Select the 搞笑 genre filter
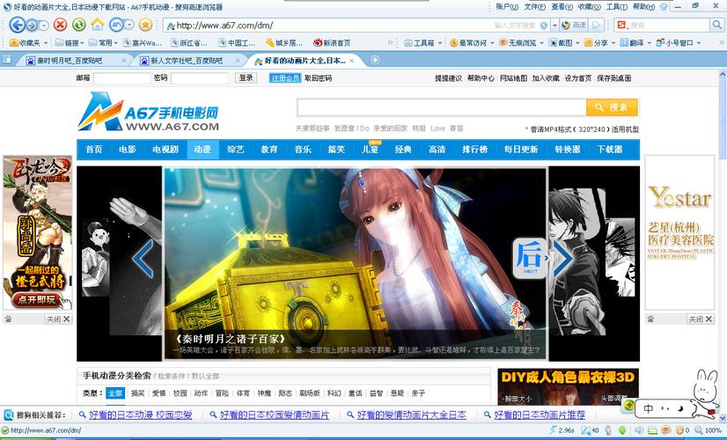727x440 pixels. (137, 392)
